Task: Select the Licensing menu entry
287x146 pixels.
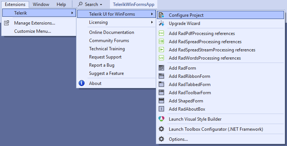Action: [116, 22]
